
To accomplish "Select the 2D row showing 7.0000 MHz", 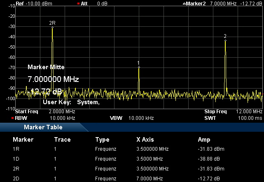I will click(x=132, y=178).
